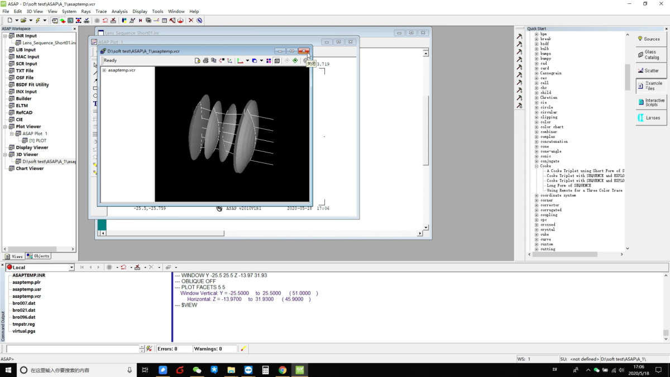This screenshot has width=670, height=377.
Task: Collapse the INR Input tree node
Action: tap(5, 36)
